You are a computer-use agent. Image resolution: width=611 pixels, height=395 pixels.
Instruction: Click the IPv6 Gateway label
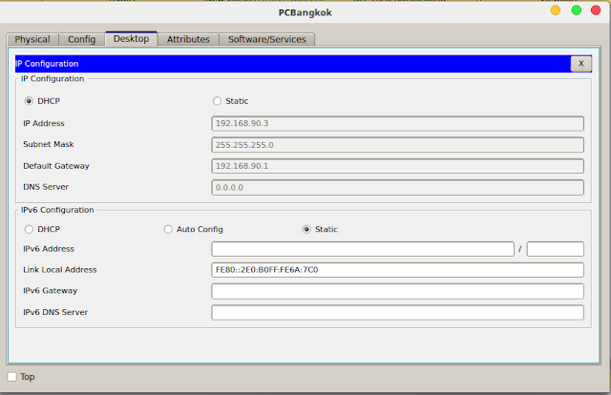(x=51, y=291)
